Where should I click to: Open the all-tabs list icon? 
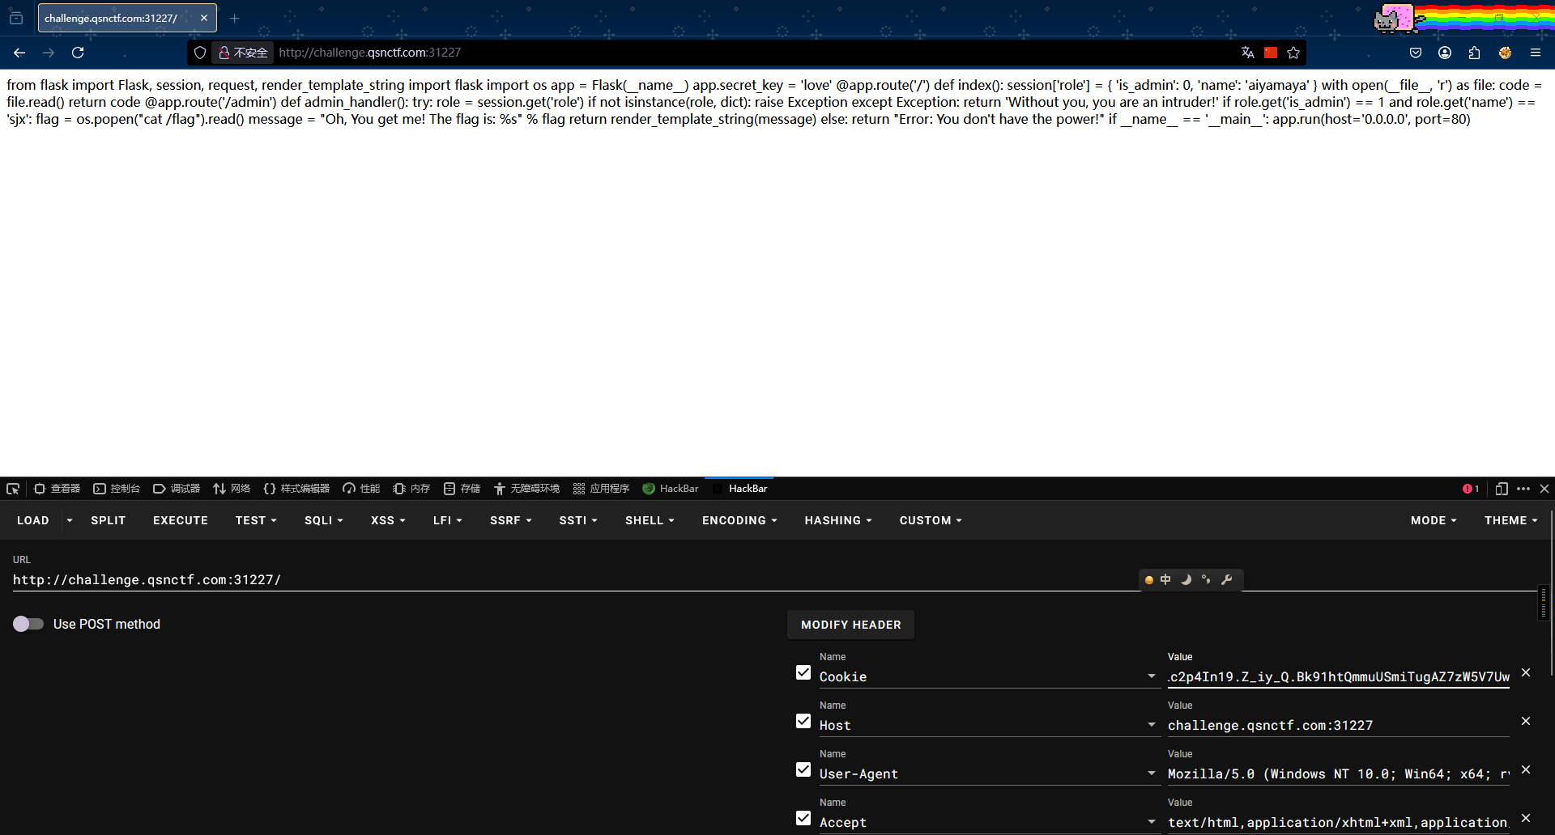(x=16, y=18)
